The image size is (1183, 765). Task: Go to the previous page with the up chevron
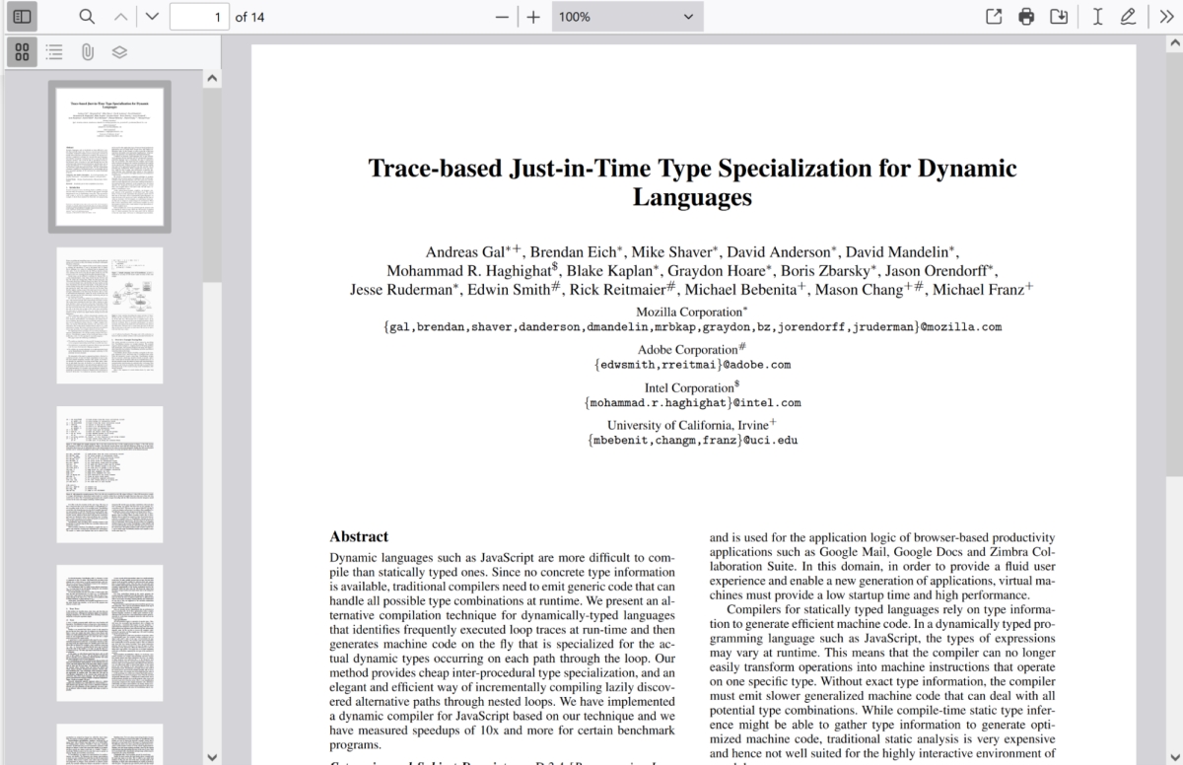(120, 16)
